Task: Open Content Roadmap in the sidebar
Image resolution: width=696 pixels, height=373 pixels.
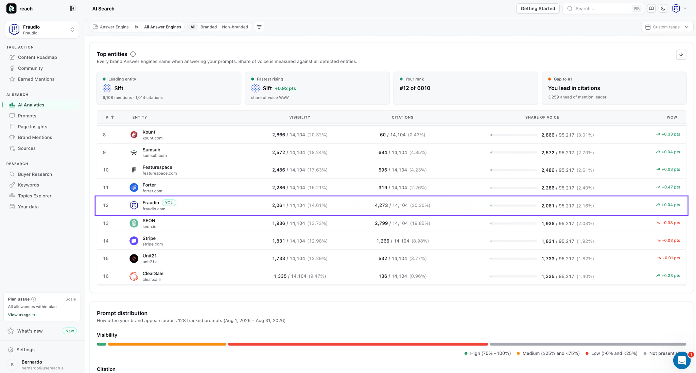Action: pyautogui.click(x=37, y=57)
